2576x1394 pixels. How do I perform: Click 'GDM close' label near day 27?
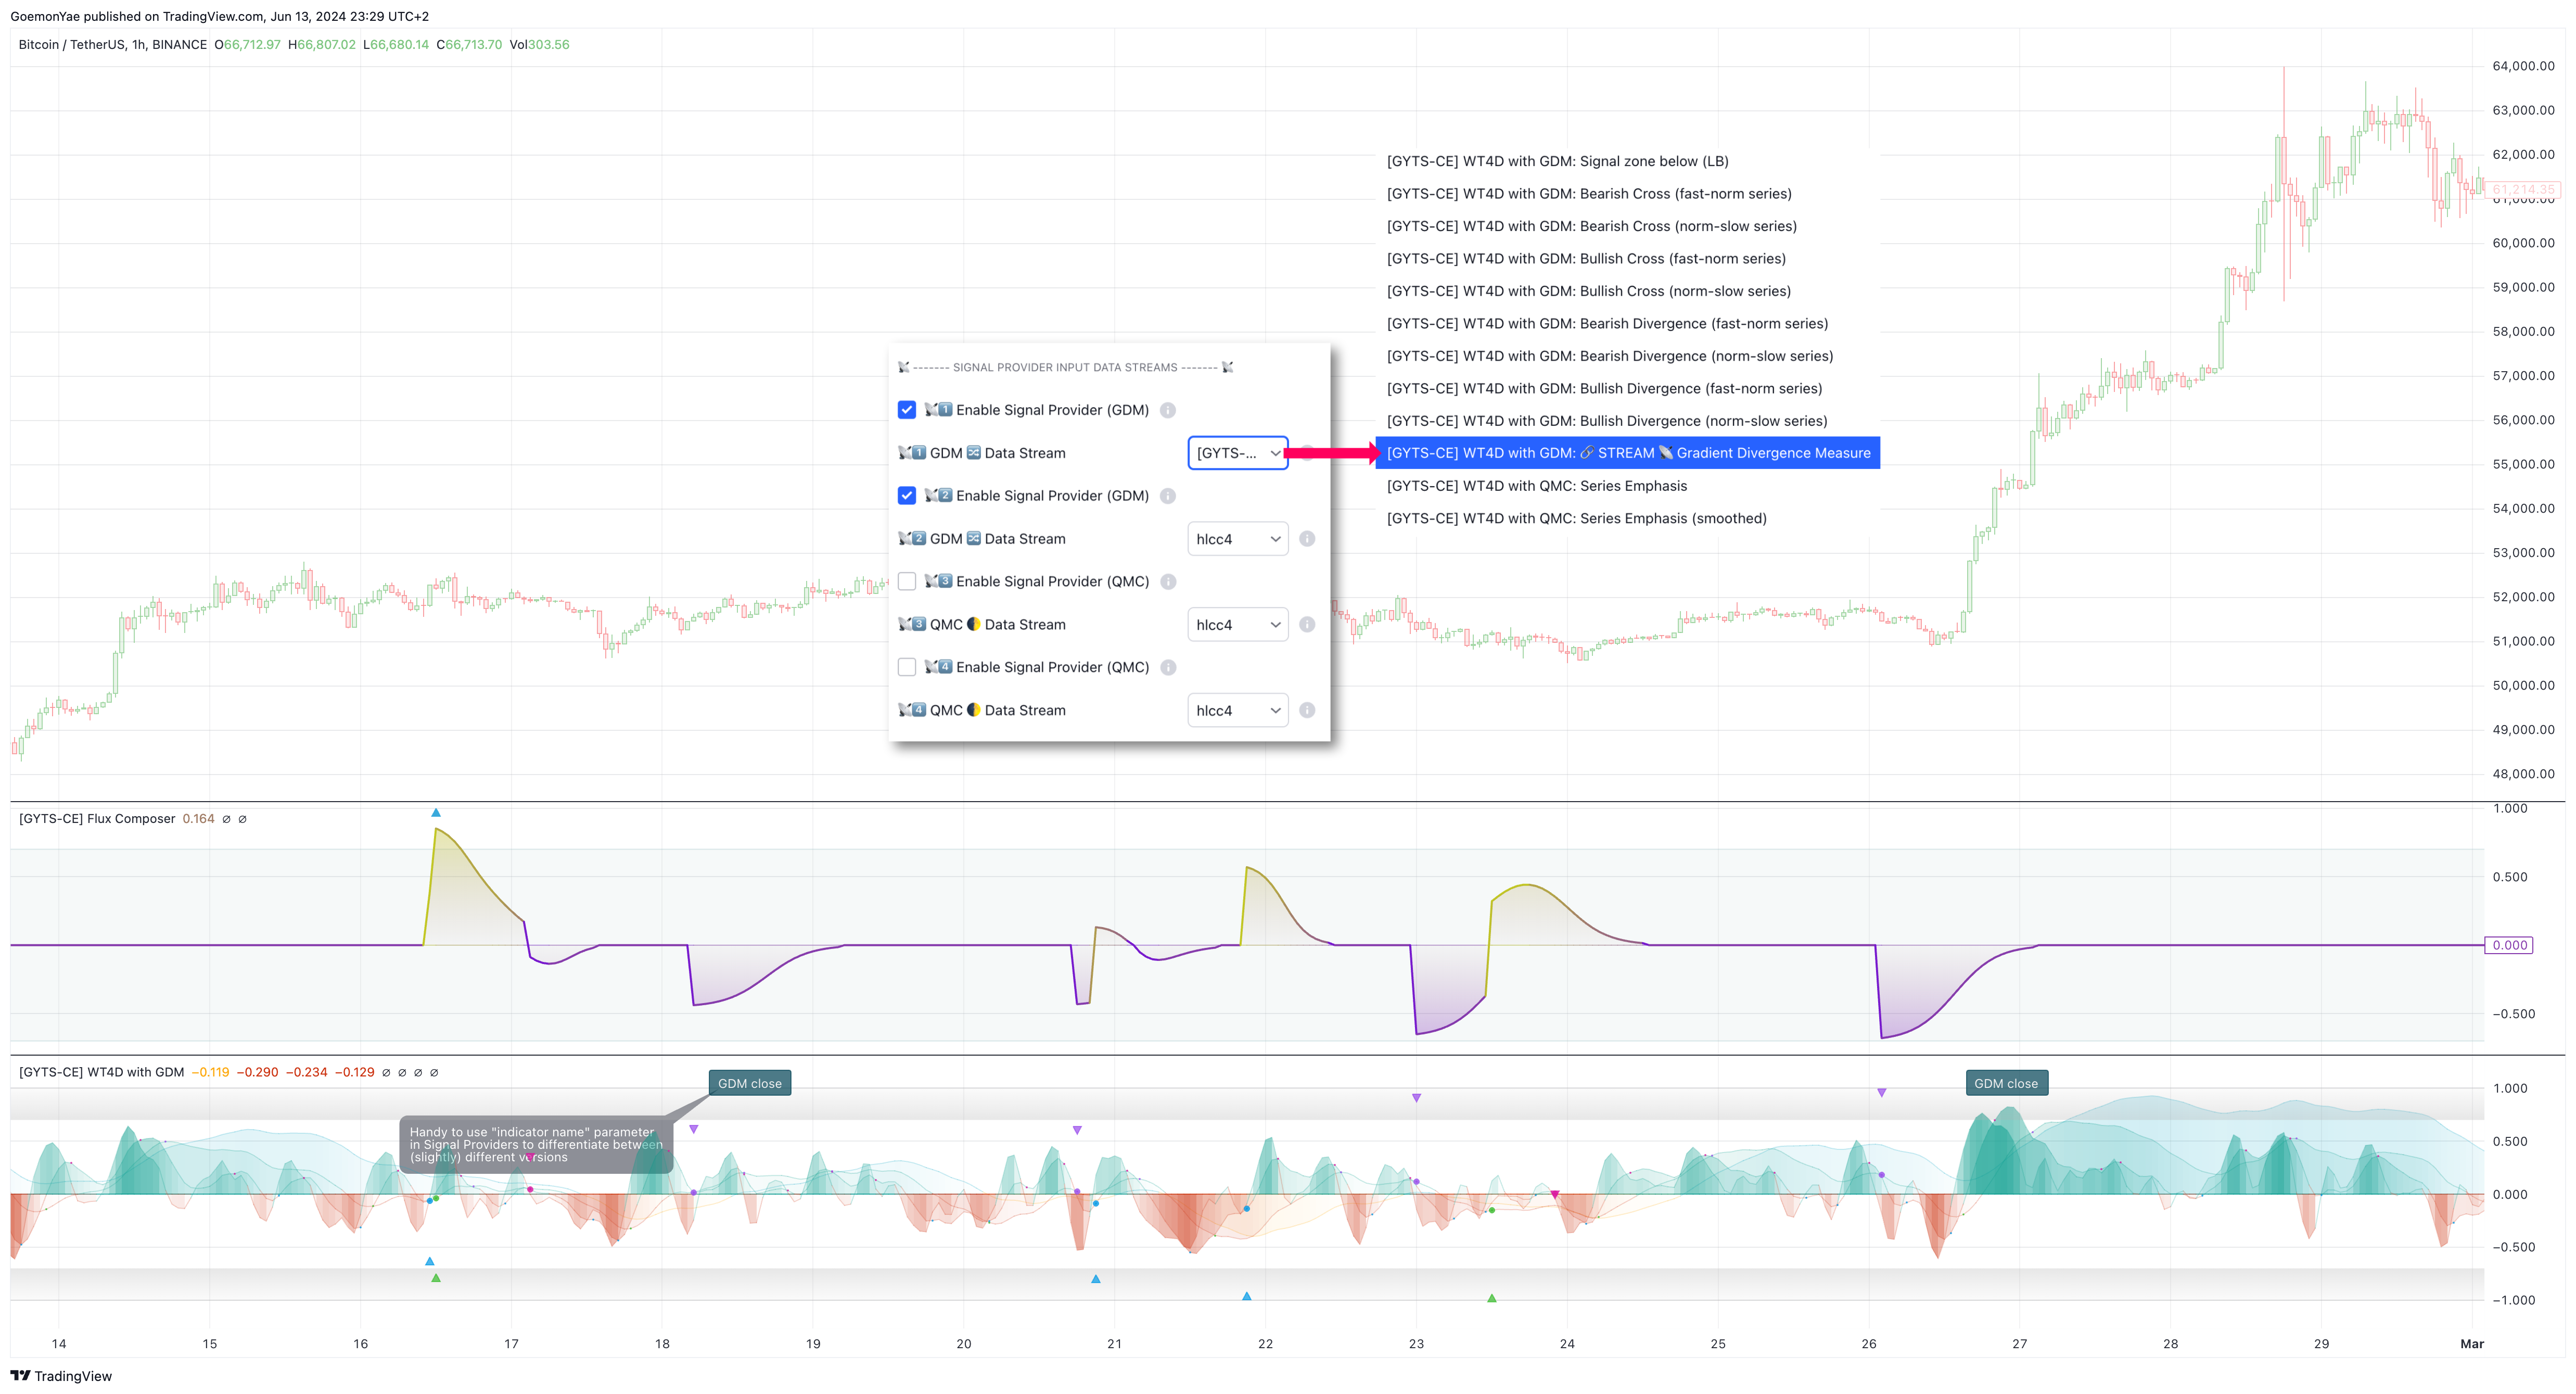(2006, 1084)
